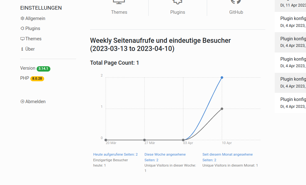Select the Abmelden logout link
Image resolution: width=306 pixels, height=185 pixels.
[35, 102]
